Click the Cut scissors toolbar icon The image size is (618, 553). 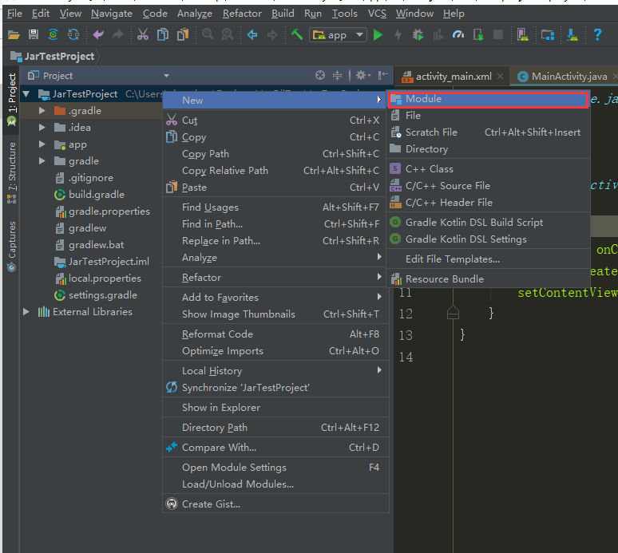[x=143, y=34]
